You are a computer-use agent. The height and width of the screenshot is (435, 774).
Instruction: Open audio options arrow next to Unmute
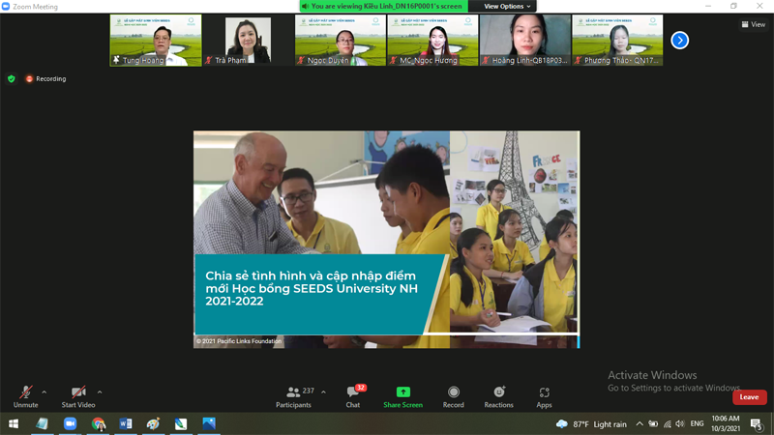[44, 392]
